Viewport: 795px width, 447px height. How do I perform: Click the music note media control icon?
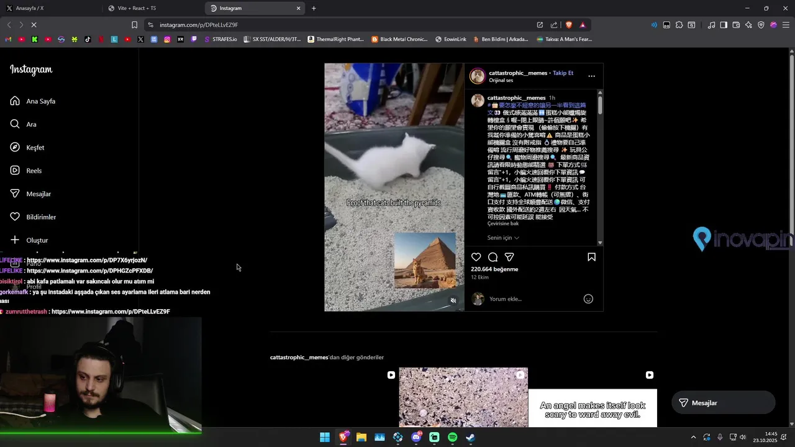711,25
